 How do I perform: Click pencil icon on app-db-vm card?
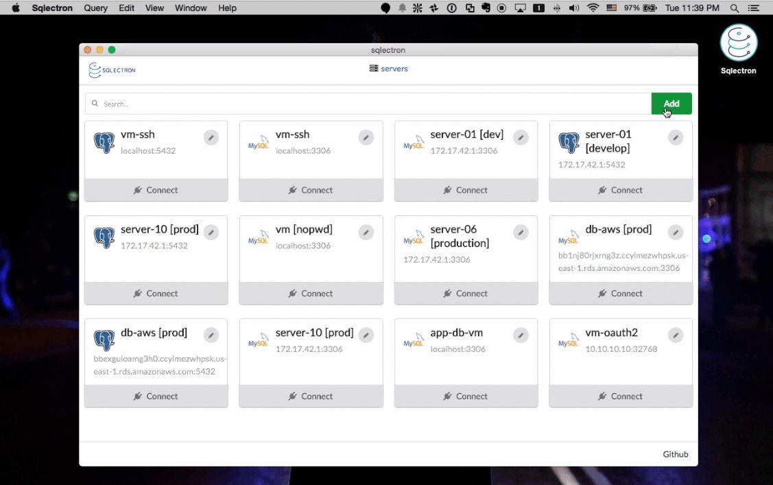point(521,335)
